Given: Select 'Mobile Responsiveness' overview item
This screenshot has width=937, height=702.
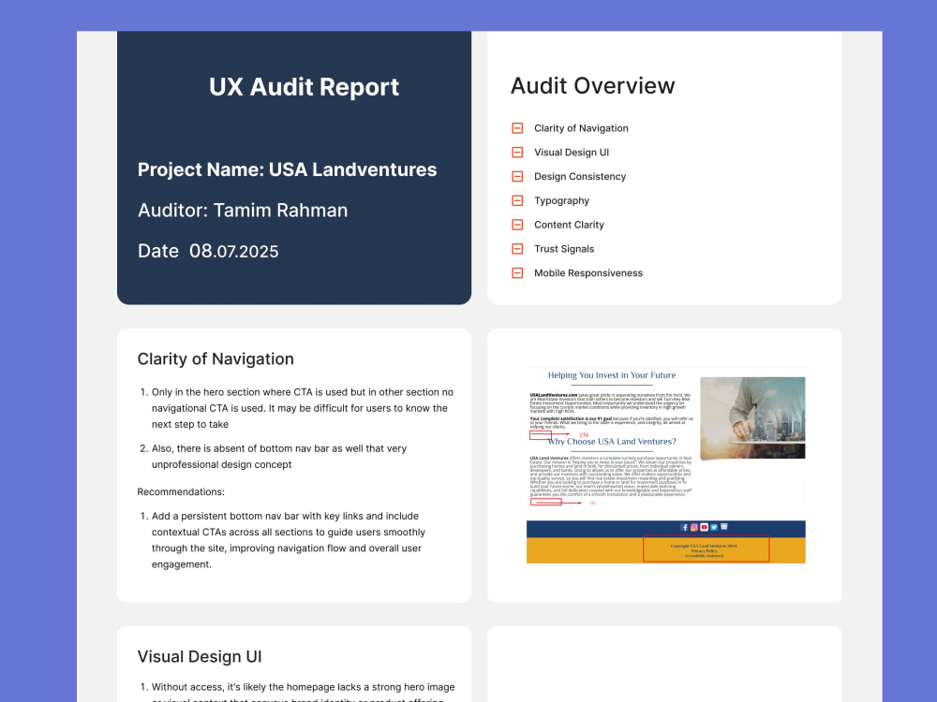Looking at the screenshot, I should click(588, 272).
